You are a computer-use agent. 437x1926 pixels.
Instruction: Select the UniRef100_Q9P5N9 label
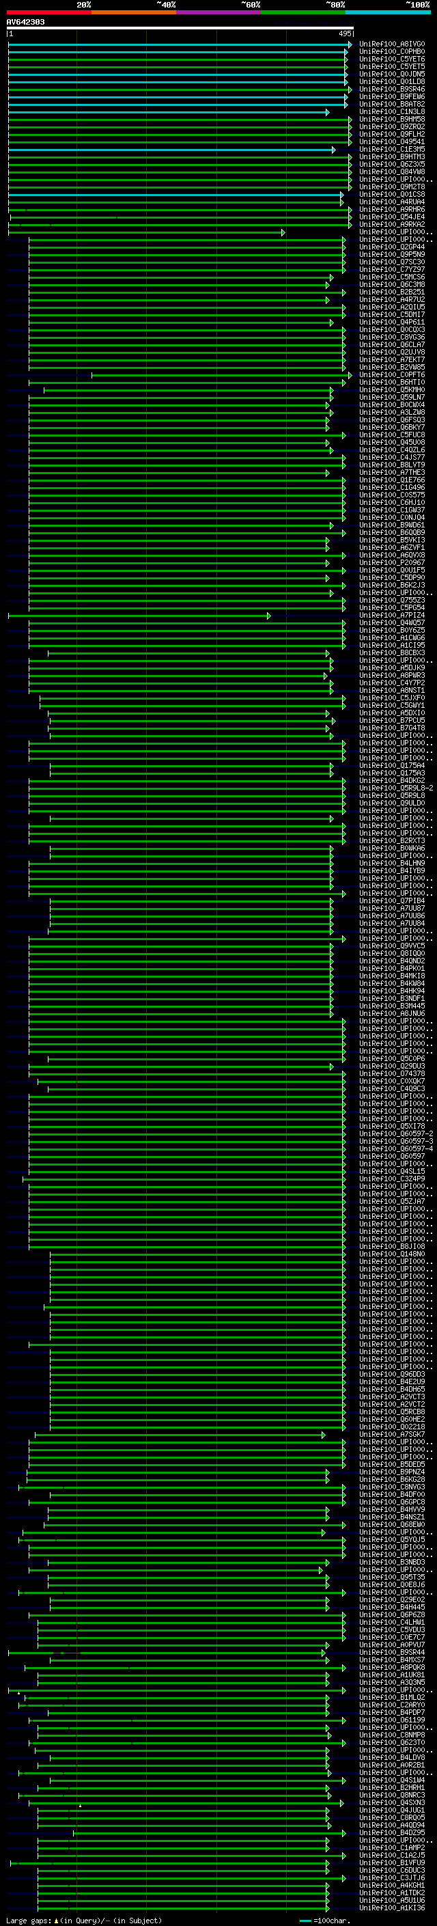pos(392,254)
